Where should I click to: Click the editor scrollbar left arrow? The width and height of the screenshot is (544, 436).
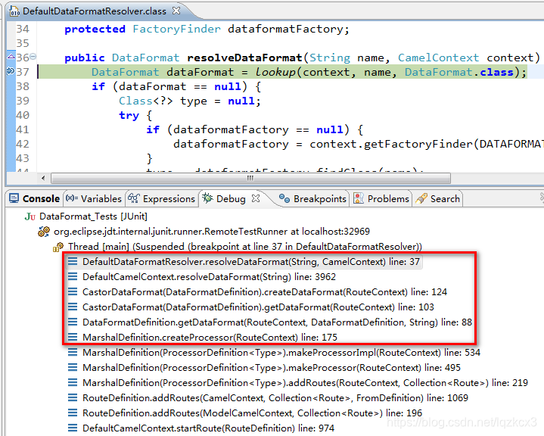click(43, 179)
